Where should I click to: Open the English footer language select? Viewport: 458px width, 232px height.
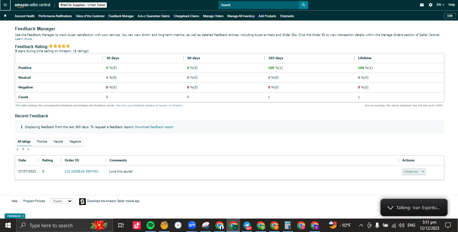[x=62, y=201]
